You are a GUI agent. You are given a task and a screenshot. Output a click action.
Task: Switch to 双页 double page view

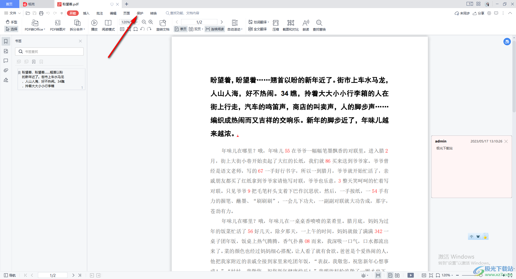coord(195,29)
